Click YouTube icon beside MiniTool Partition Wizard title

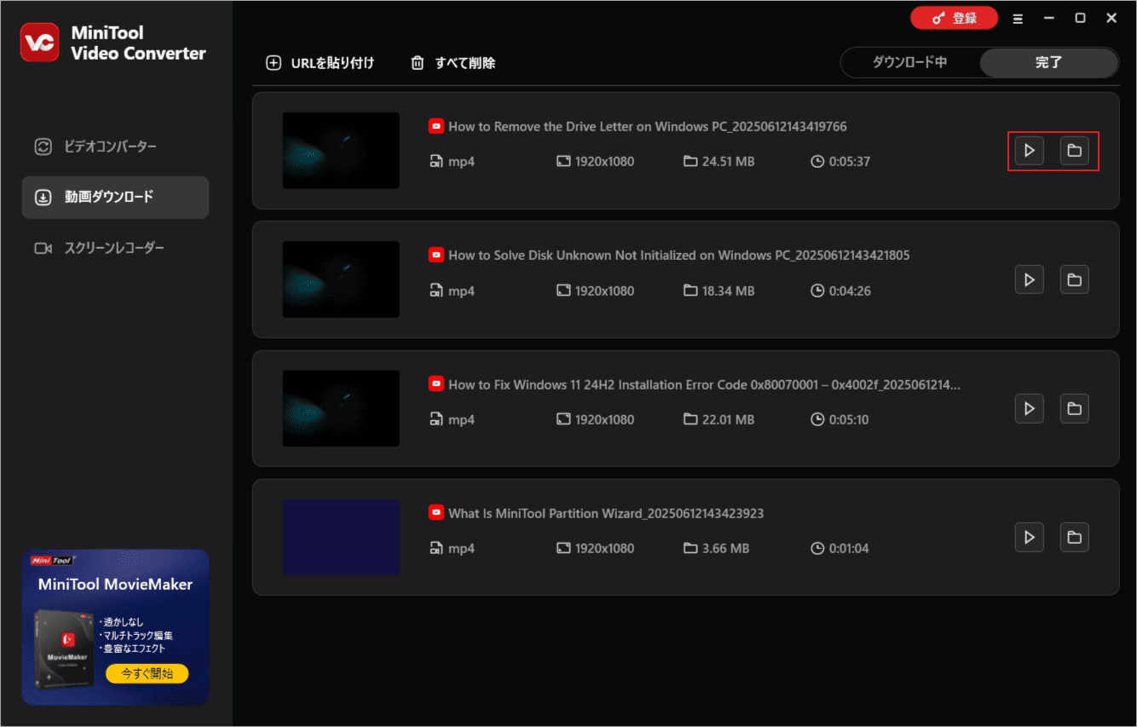[x=436, y=513]
